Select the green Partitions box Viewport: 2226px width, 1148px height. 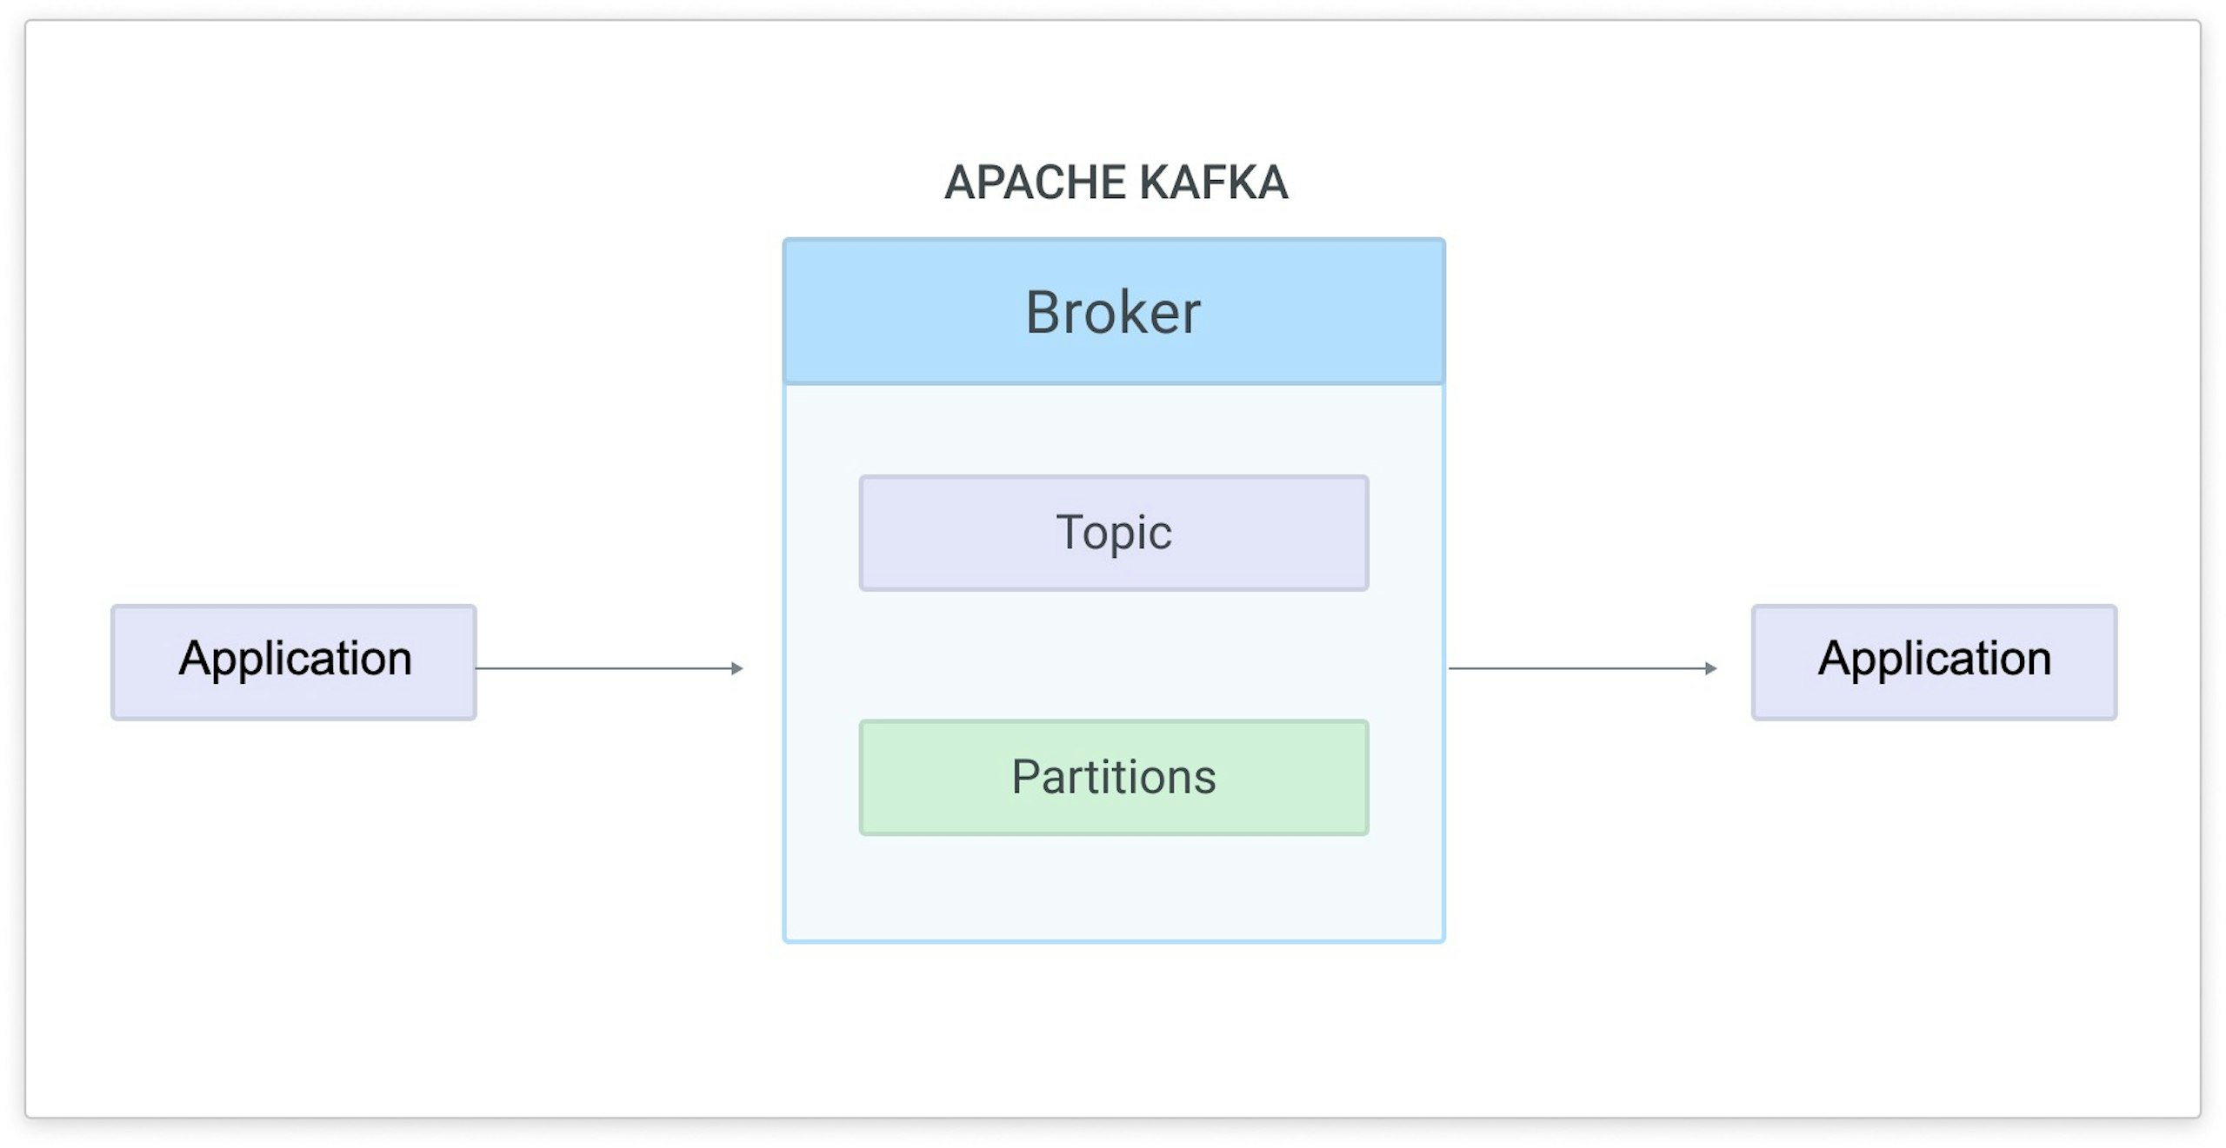[x=1113, y=777]
